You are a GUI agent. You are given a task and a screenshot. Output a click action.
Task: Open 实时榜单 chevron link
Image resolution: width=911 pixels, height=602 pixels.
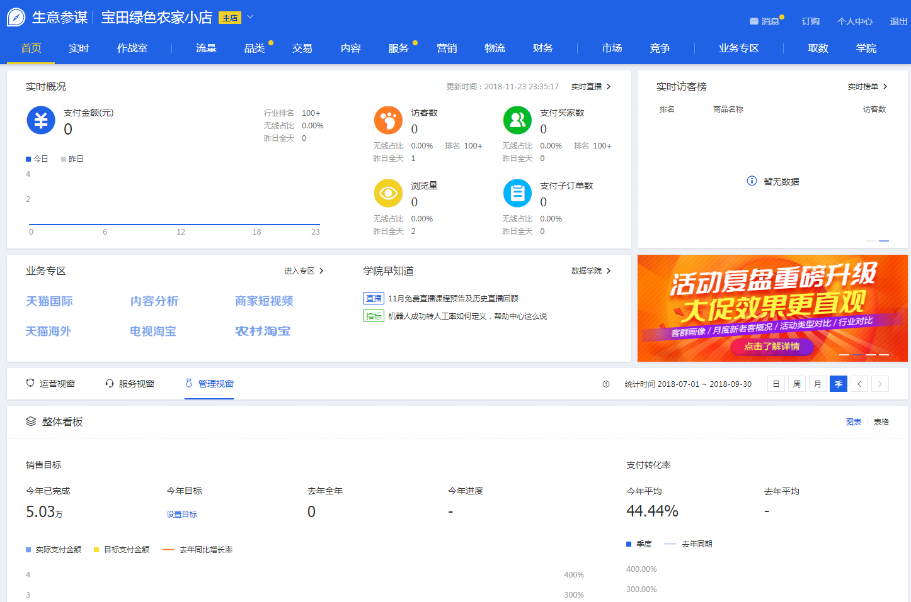point(868,87)
